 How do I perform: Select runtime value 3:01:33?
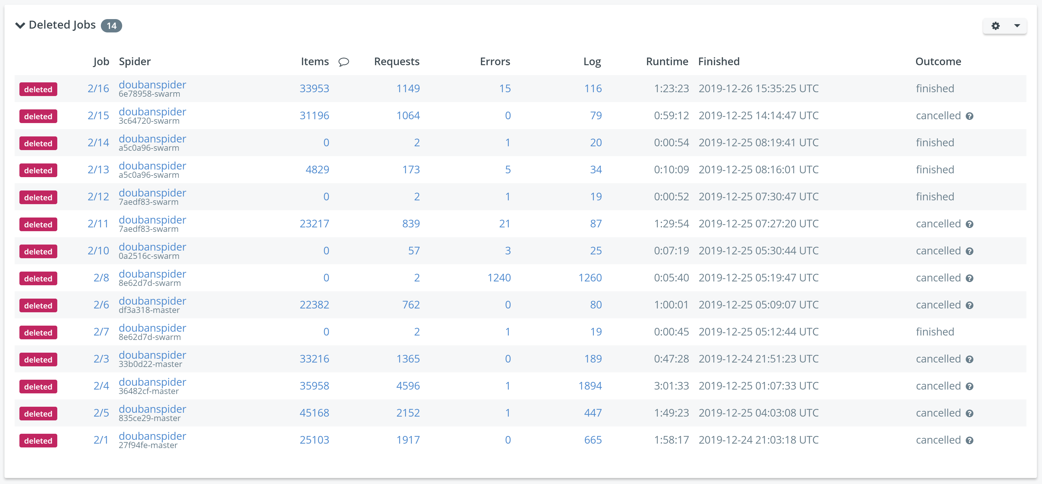pyautogui.click(x=671, y=386)
